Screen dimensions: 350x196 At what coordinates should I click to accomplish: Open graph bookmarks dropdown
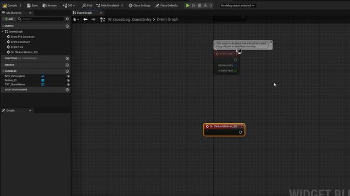pos(76,20)
